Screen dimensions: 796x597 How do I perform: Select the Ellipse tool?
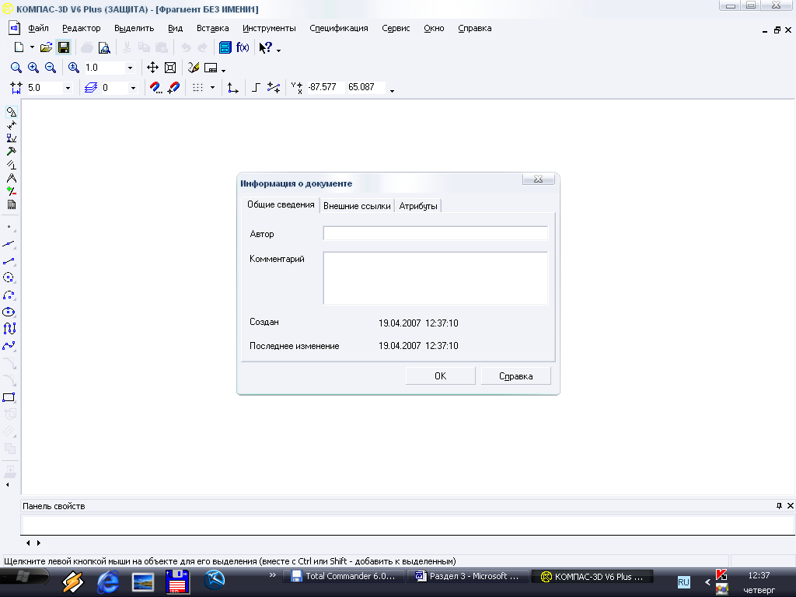click(x=9, y=312)
